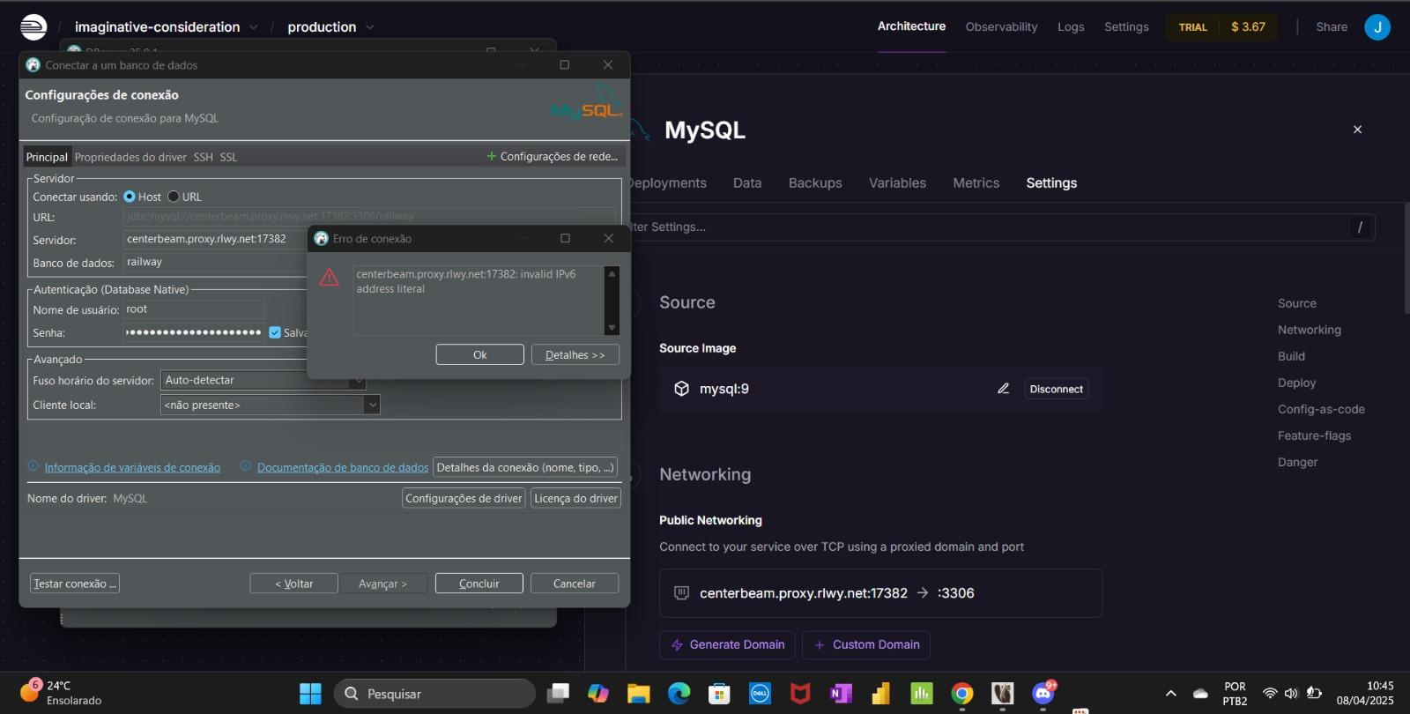This screenshot has width=1410, height=714.
Task: Expand the project name dropdown chevron
Action: click(x=253, y=27)
